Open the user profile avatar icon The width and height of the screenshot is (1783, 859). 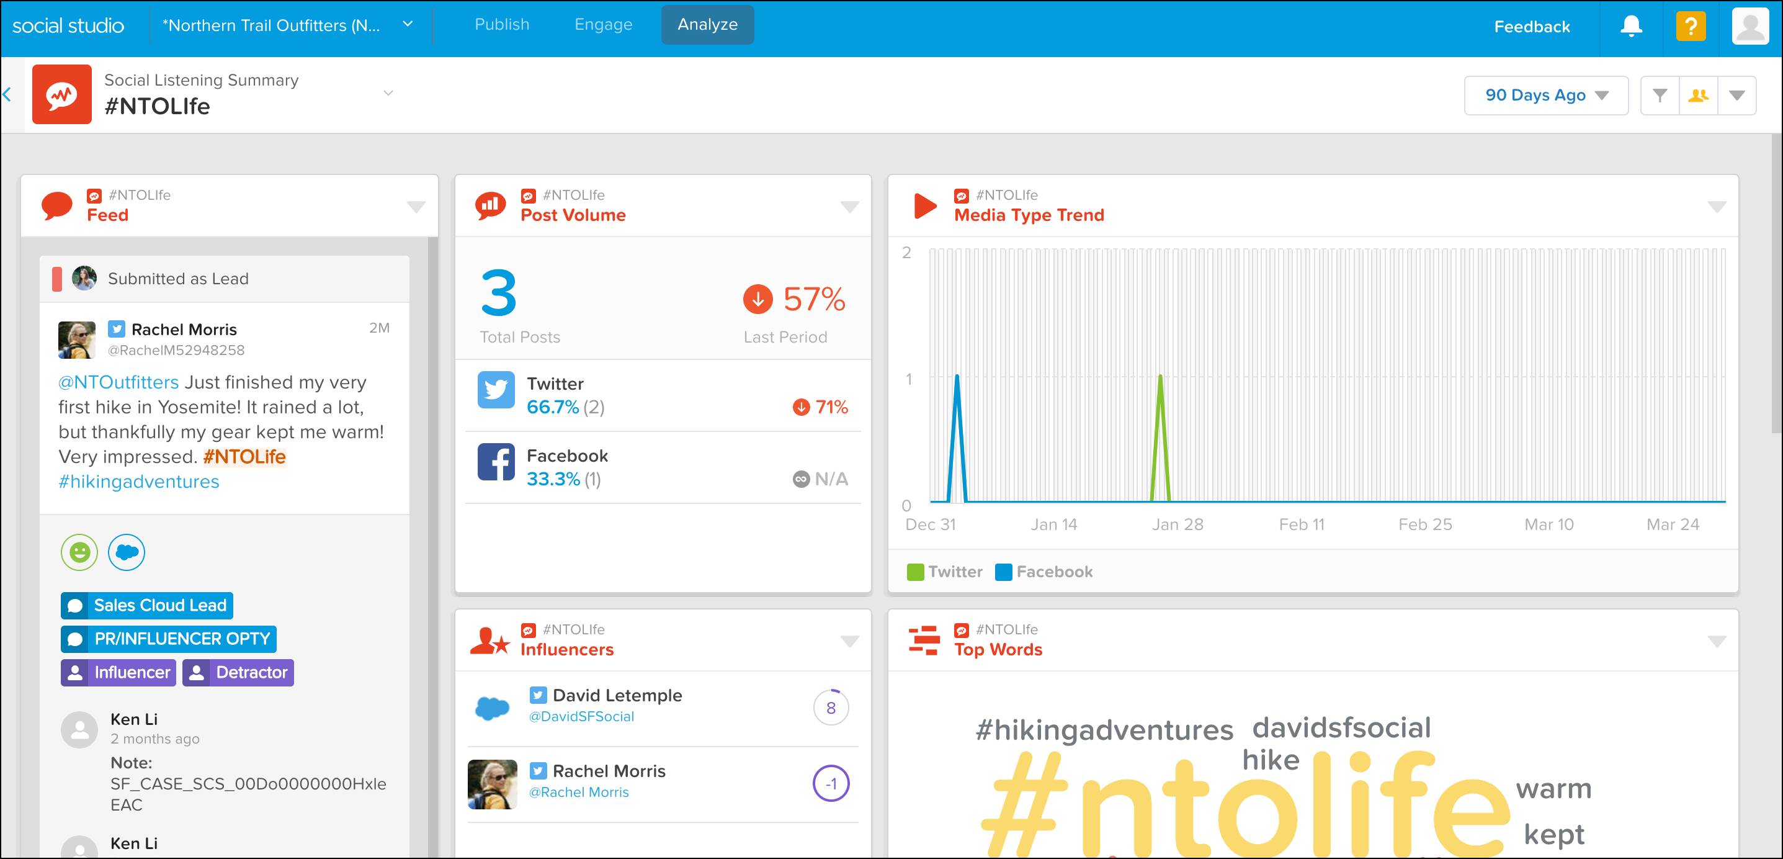[x=1749, y=26]
